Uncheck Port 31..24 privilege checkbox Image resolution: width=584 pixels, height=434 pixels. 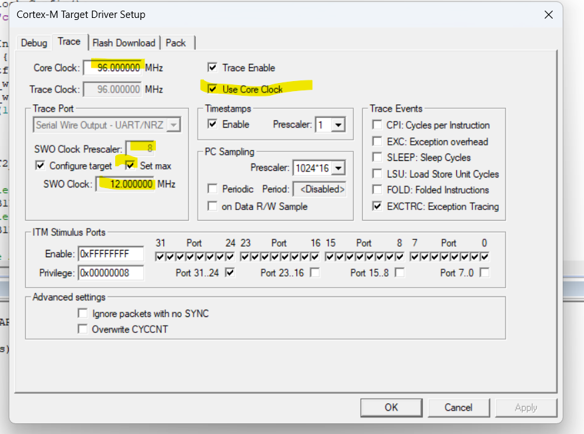230,272
